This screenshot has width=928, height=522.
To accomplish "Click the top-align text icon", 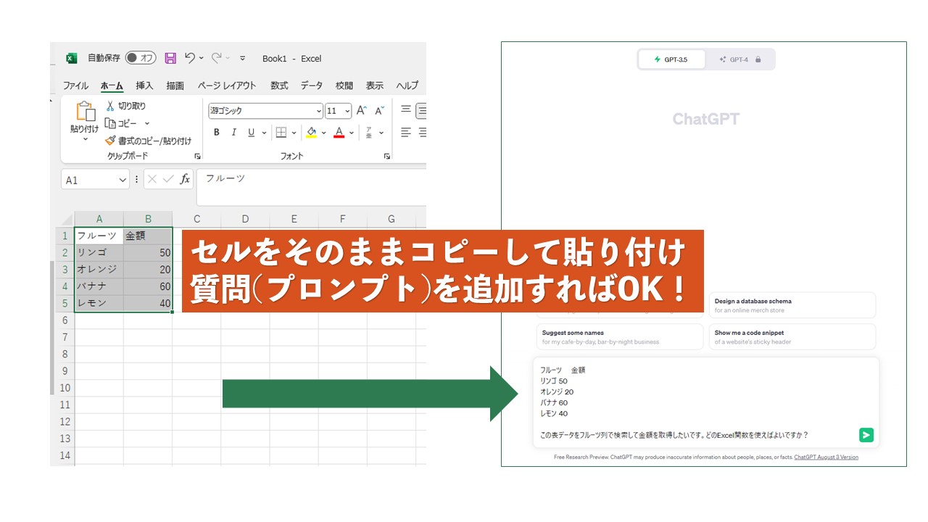I will (x=406, y=110).
